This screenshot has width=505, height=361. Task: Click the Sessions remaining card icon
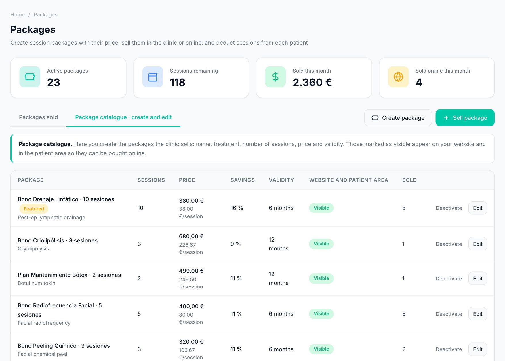pos(153,77)
